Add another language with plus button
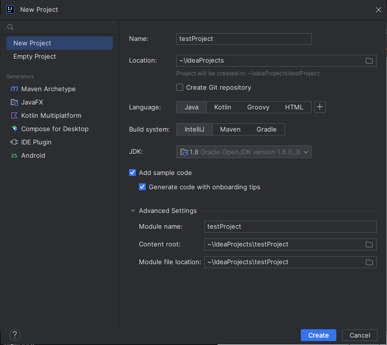The width and height of the screenshot is (387, 345). (x=320, y=107)
